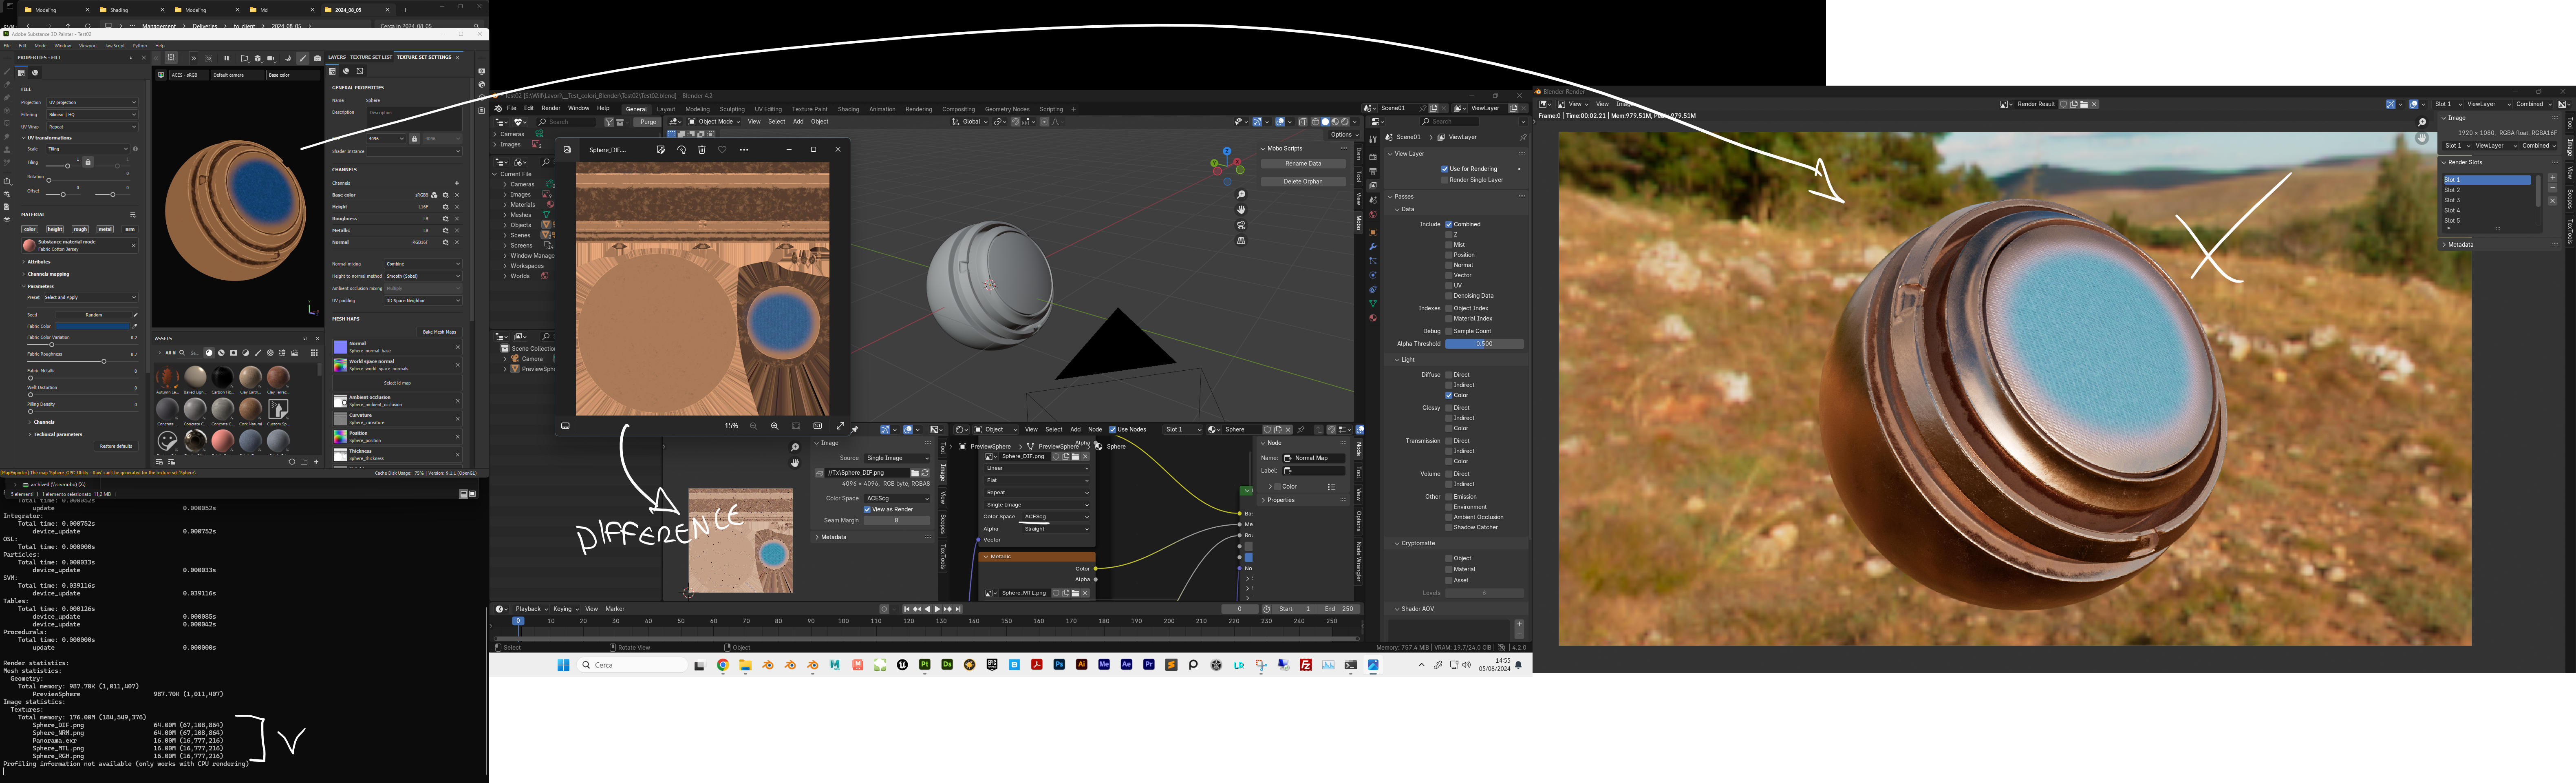Click the pin icon beside ViewLayer breadcrumb

tap(1523, 137)
